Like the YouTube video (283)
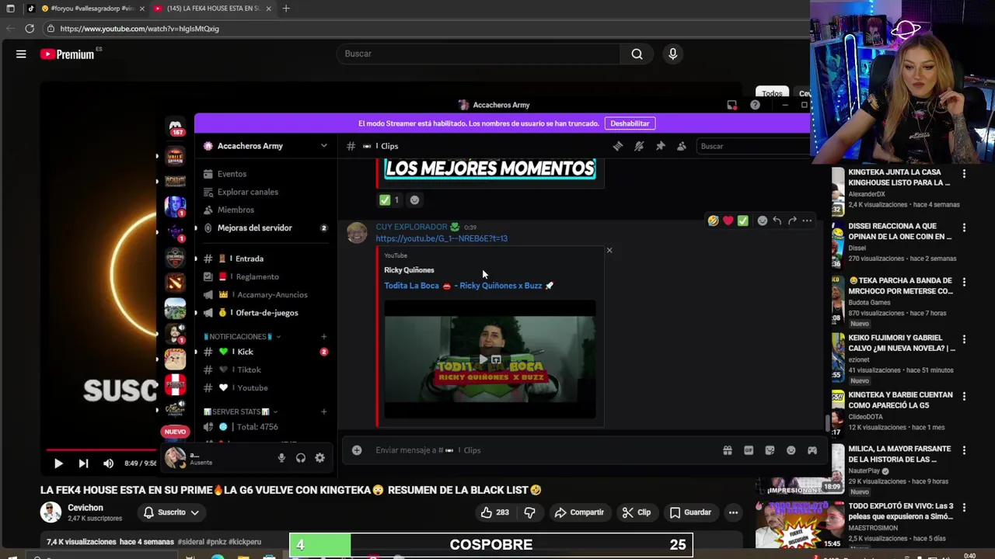The image size is (995, 559). 494,512
